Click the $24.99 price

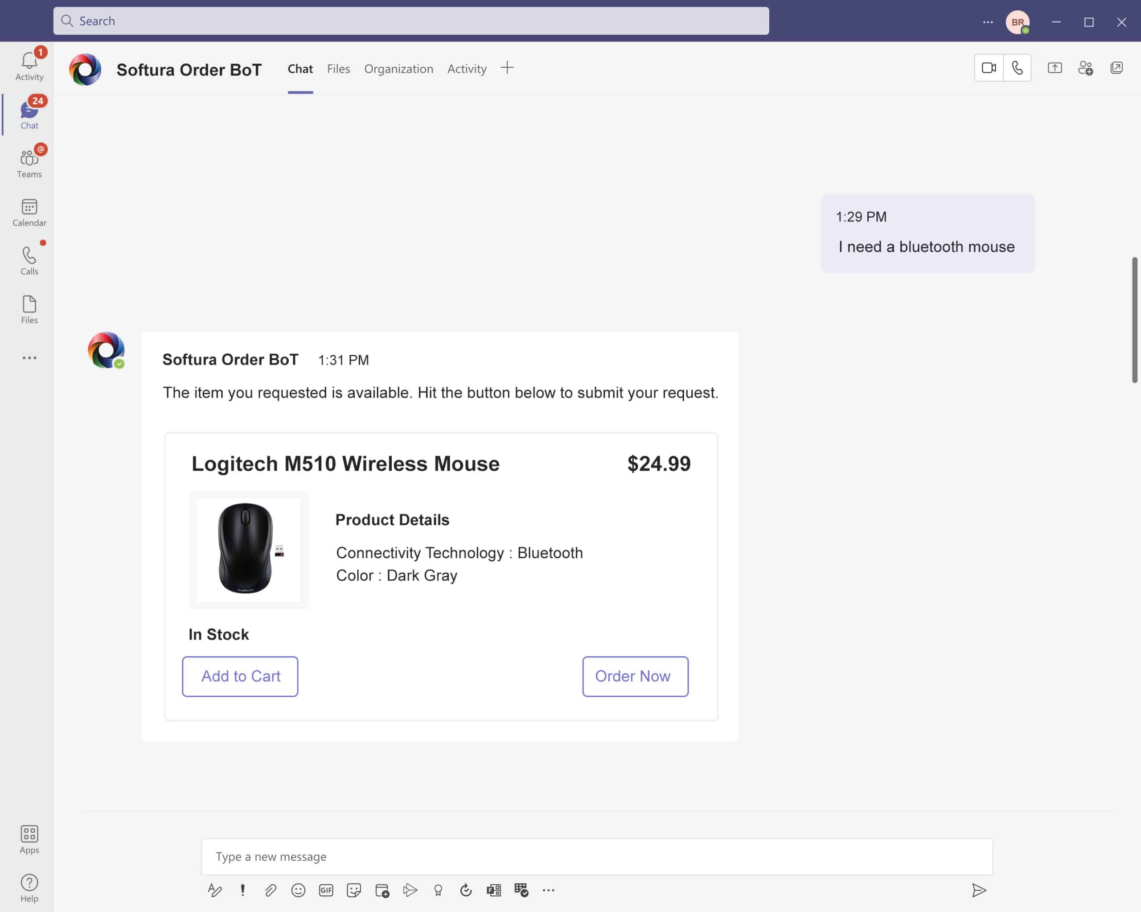coord(659,464)
